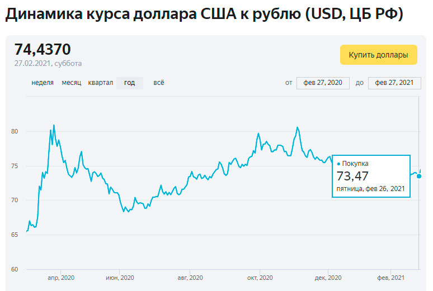The image size is (433, 291).
Task: Select the неделя period tab
Action: point(43,83)
